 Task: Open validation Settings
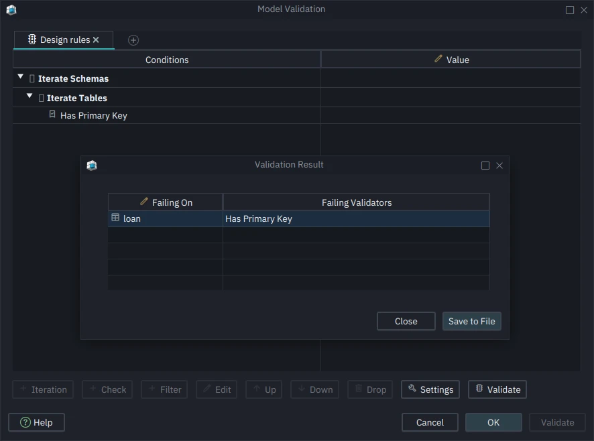click(430, 389)
